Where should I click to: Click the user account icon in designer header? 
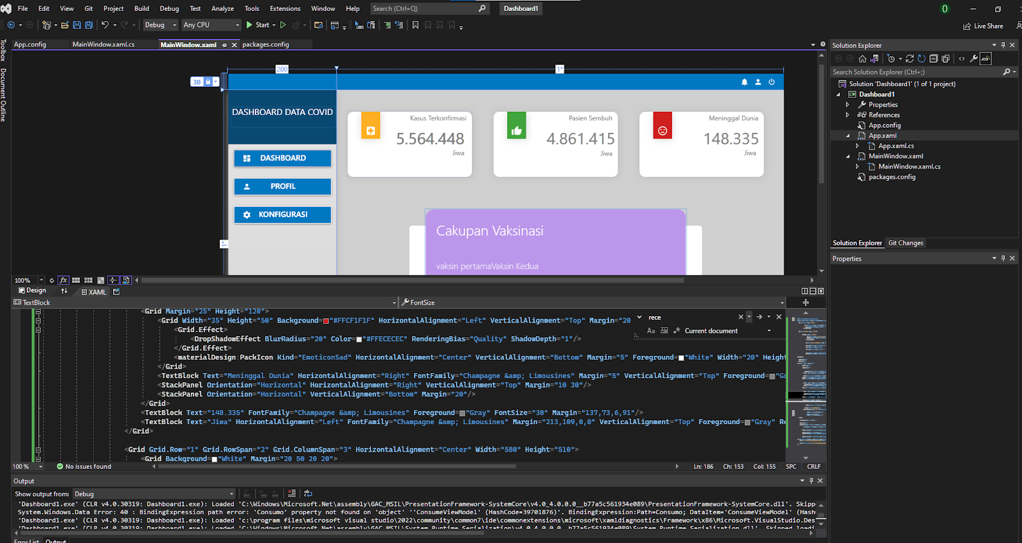[758, 82]
